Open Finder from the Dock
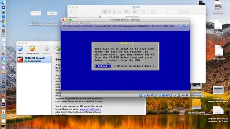230x129 pixels. 3,3
